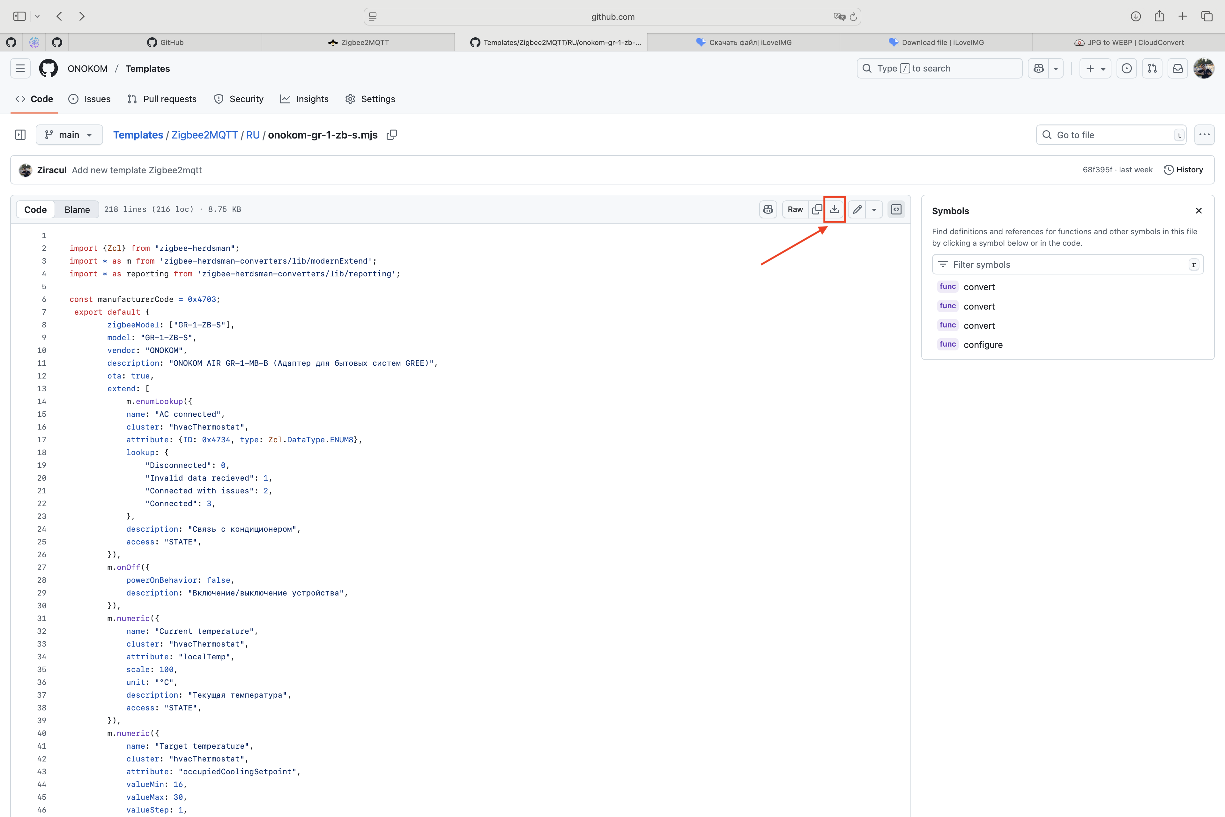Switch to Zigbee2MQTT browser tab

[x=358, y=43]
